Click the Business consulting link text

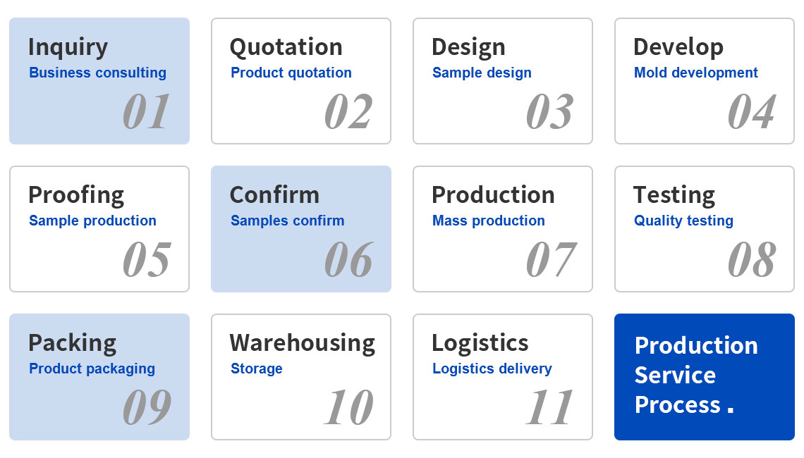[97, 73]
